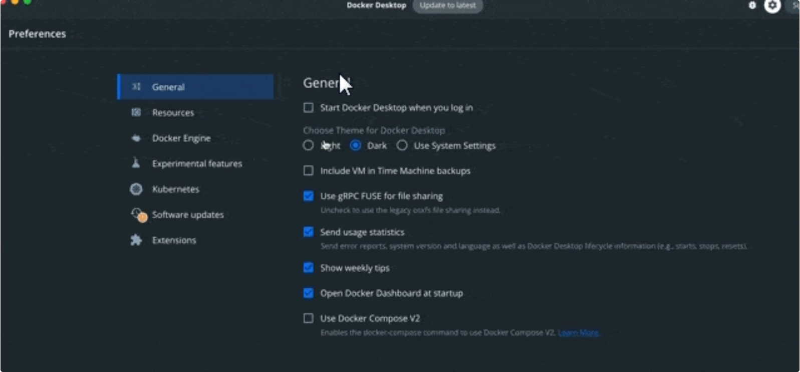Follow the Learn More link for Compose V2
Screen dimensions: 800x372
579,332
